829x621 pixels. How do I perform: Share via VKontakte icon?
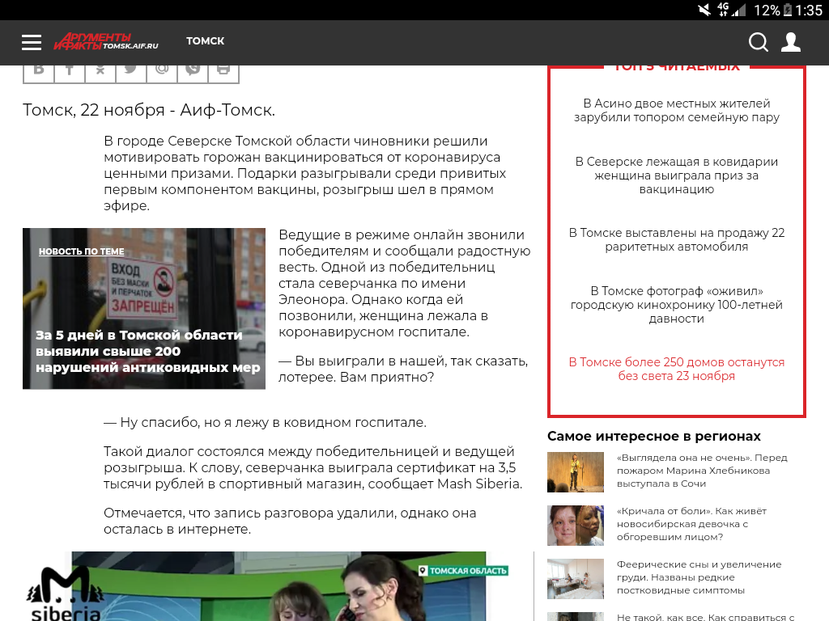click(x=39, y=74)
